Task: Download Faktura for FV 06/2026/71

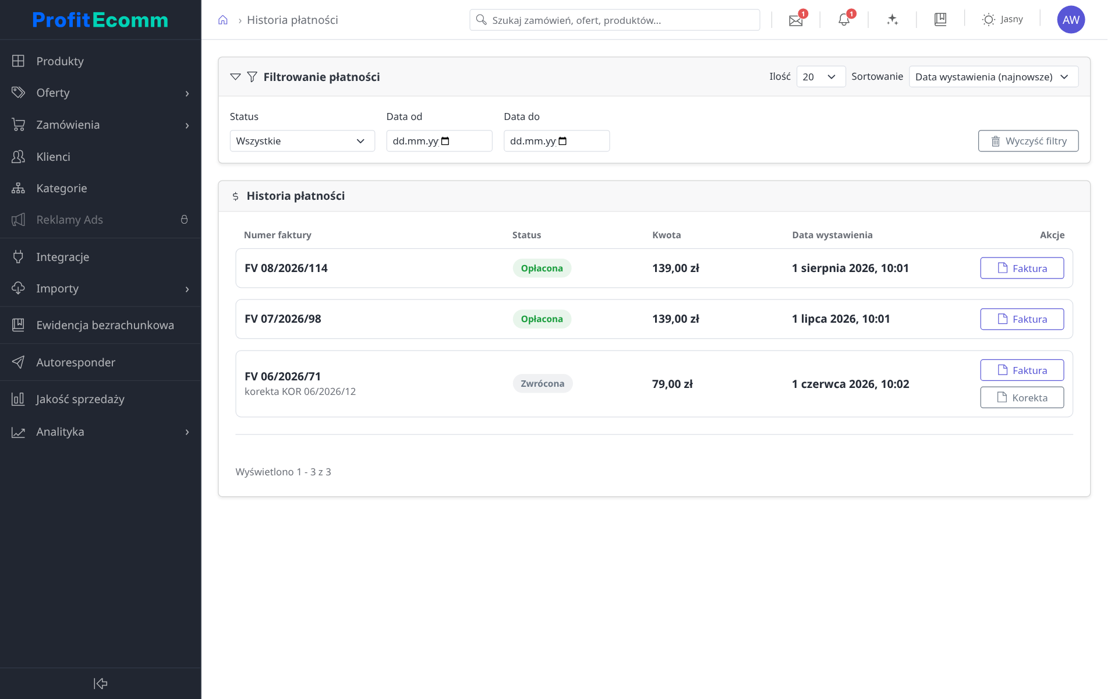Action: tap(1022, 370)
